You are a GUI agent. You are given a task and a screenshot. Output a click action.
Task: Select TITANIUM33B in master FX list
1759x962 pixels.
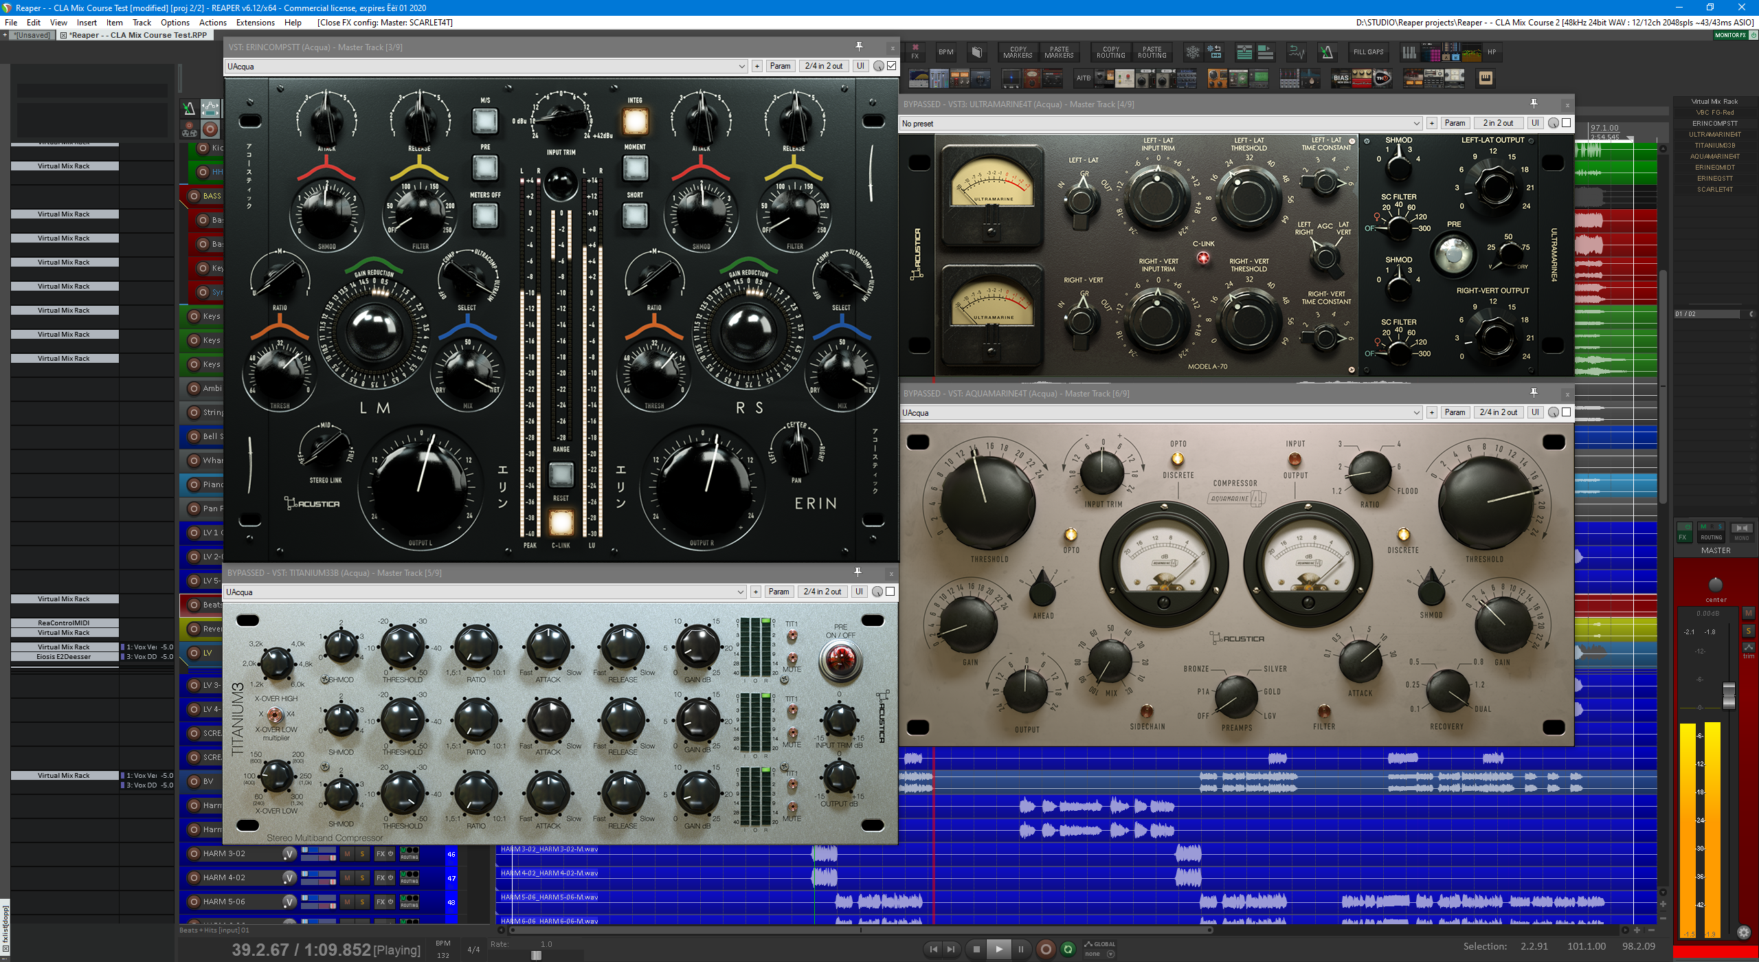(1714, 146)
